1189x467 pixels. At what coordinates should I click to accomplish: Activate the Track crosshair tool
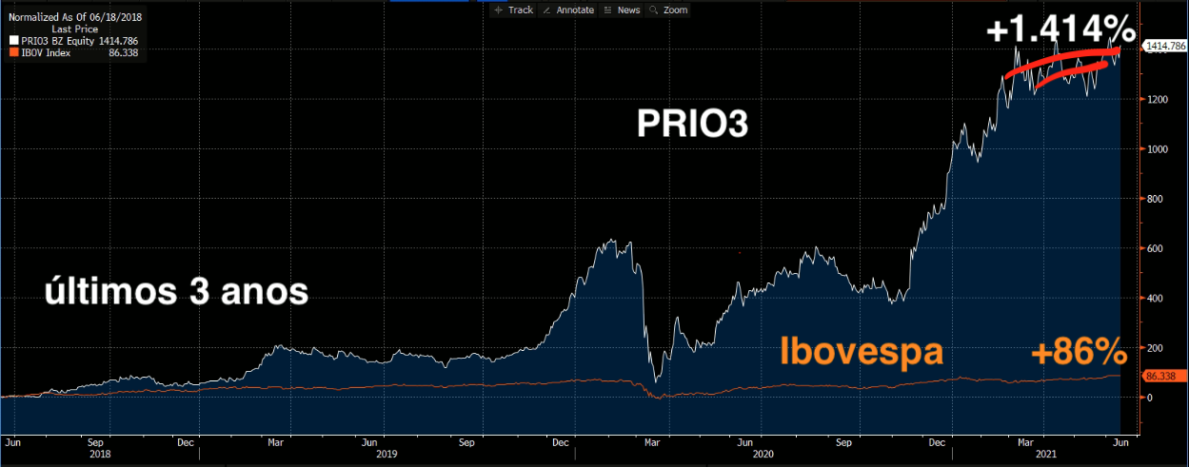[513, 10]
